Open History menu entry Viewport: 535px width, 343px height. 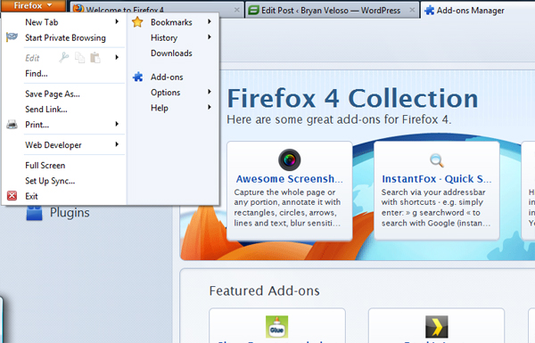pos(164,37)
